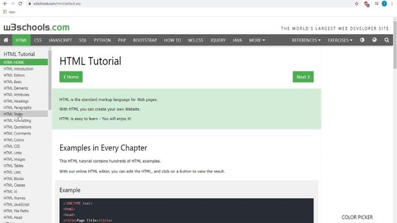The height and width of the screenshot is (223, 397).
Task: Expand the MORE dropdown menu
Action: pos(257,40)
